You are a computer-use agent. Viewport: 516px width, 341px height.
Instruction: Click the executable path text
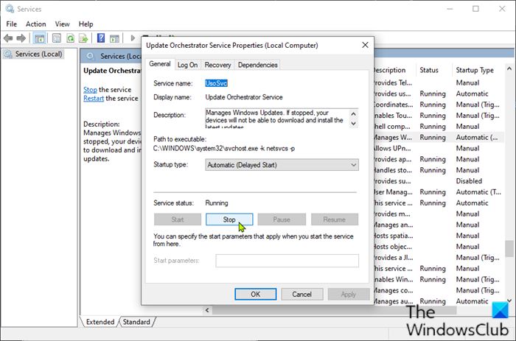pyautogui.click(x=224, y=149)
